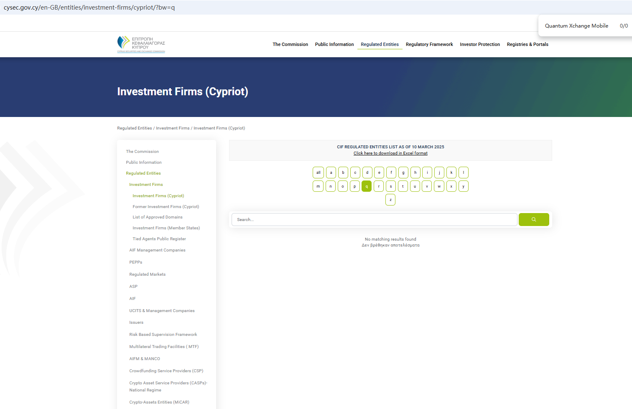This screenshot has width=632, height=409.
Task: Open Tied Agents Public Register link
Action: pos(159,239)
